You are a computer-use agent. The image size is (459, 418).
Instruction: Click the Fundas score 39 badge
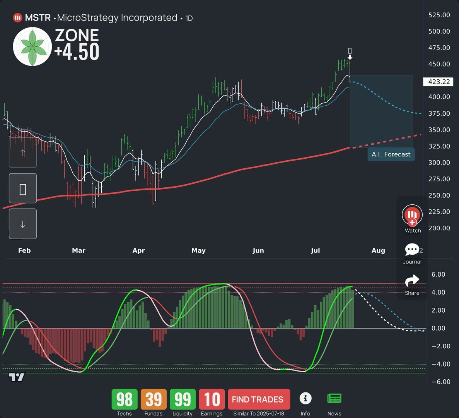[154, 399]
